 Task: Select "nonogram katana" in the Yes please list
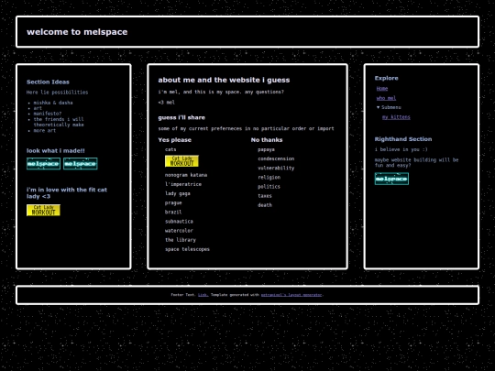tap(186, 175)
